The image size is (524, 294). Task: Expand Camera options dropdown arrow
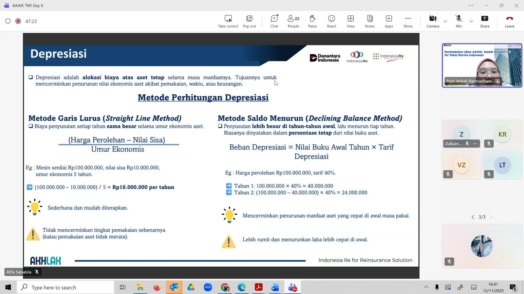coord(445,22)
